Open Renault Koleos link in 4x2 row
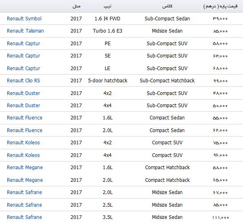This screenshot has height=223, width=243. point(23,143)
